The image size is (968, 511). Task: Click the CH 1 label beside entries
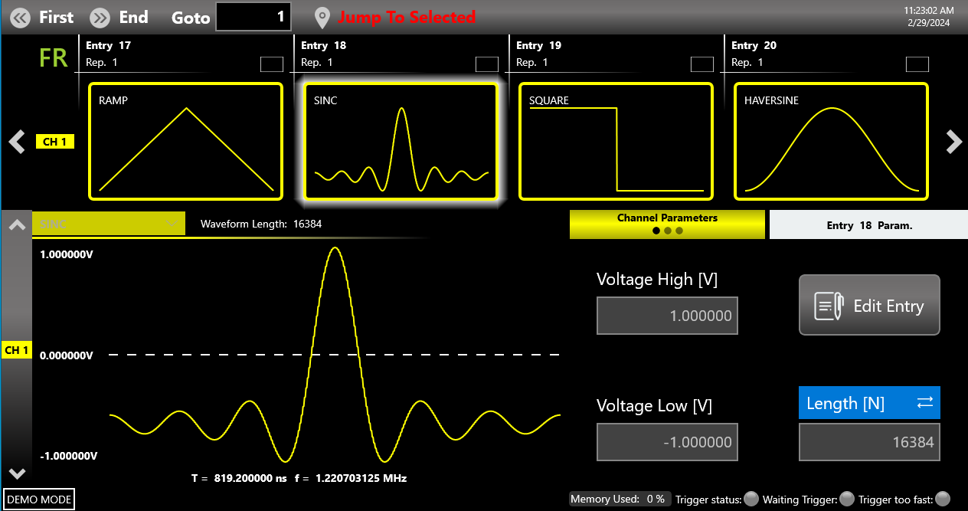[55, 142]
